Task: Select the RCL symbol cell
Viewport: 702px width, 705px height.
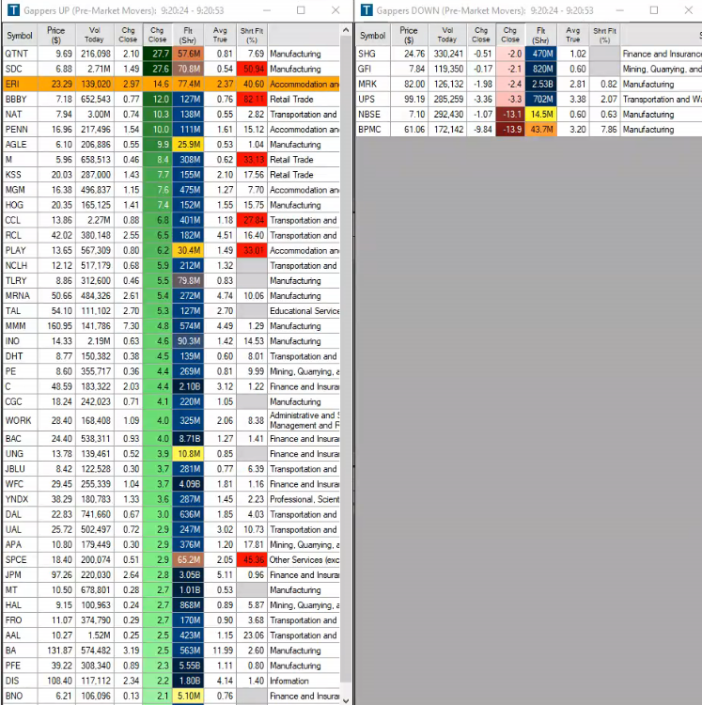Action: click(20, 235)
